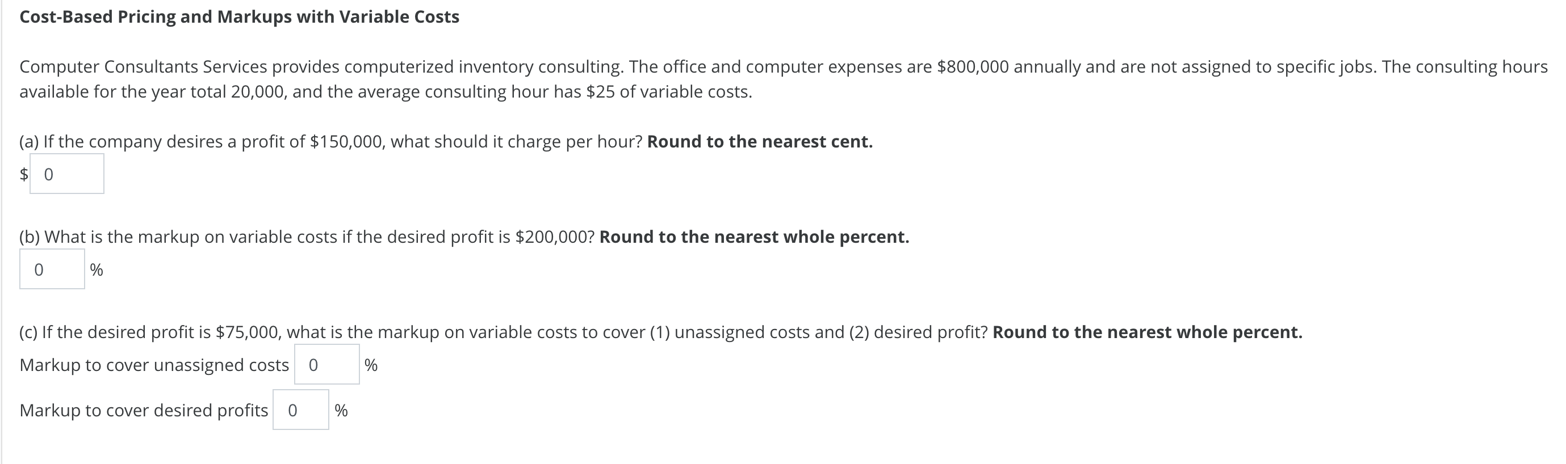Click the Cost-Based Pricing and Markups heading

[x=238, y=17]
